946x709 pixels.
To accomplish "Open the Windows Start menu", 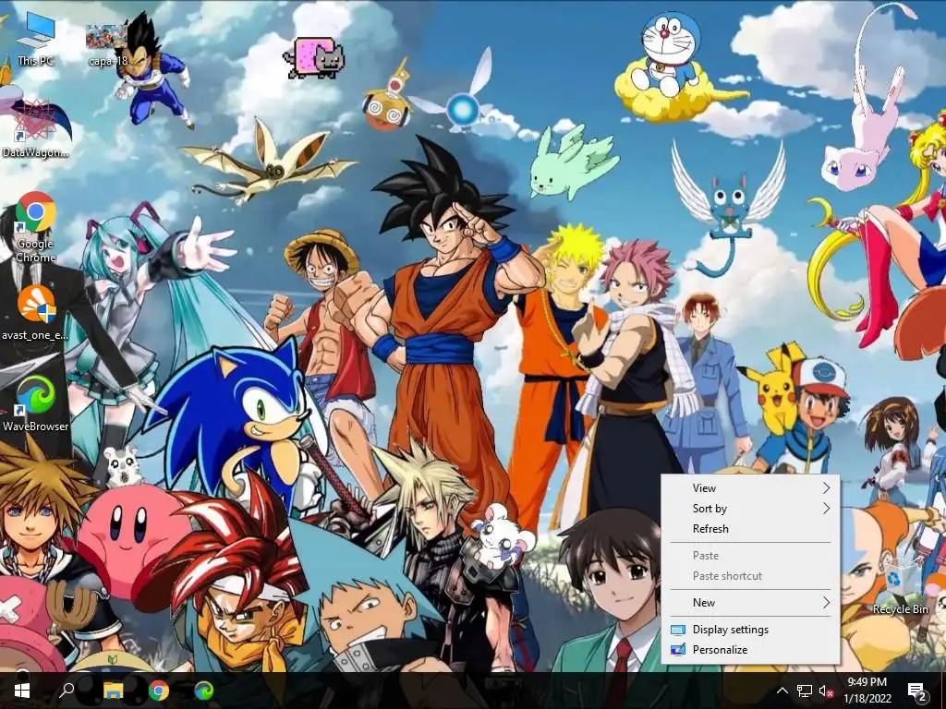I will pos(22,691).
